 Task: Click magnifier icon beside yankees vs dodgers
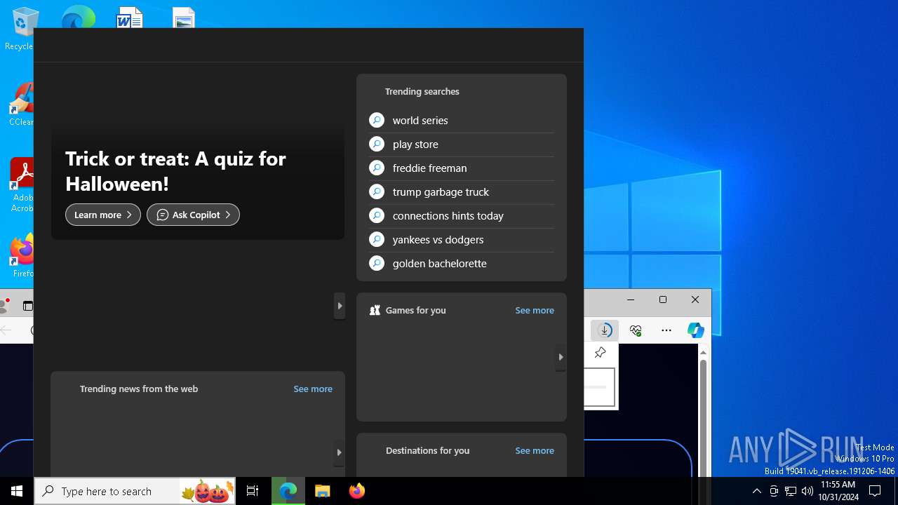pos(377,240)
